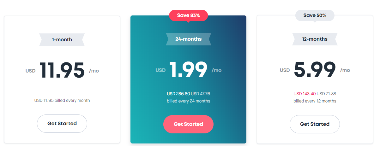Screen dimensions: 380x146
Task: Select the 1-month ribbon label
Action: 62,40
